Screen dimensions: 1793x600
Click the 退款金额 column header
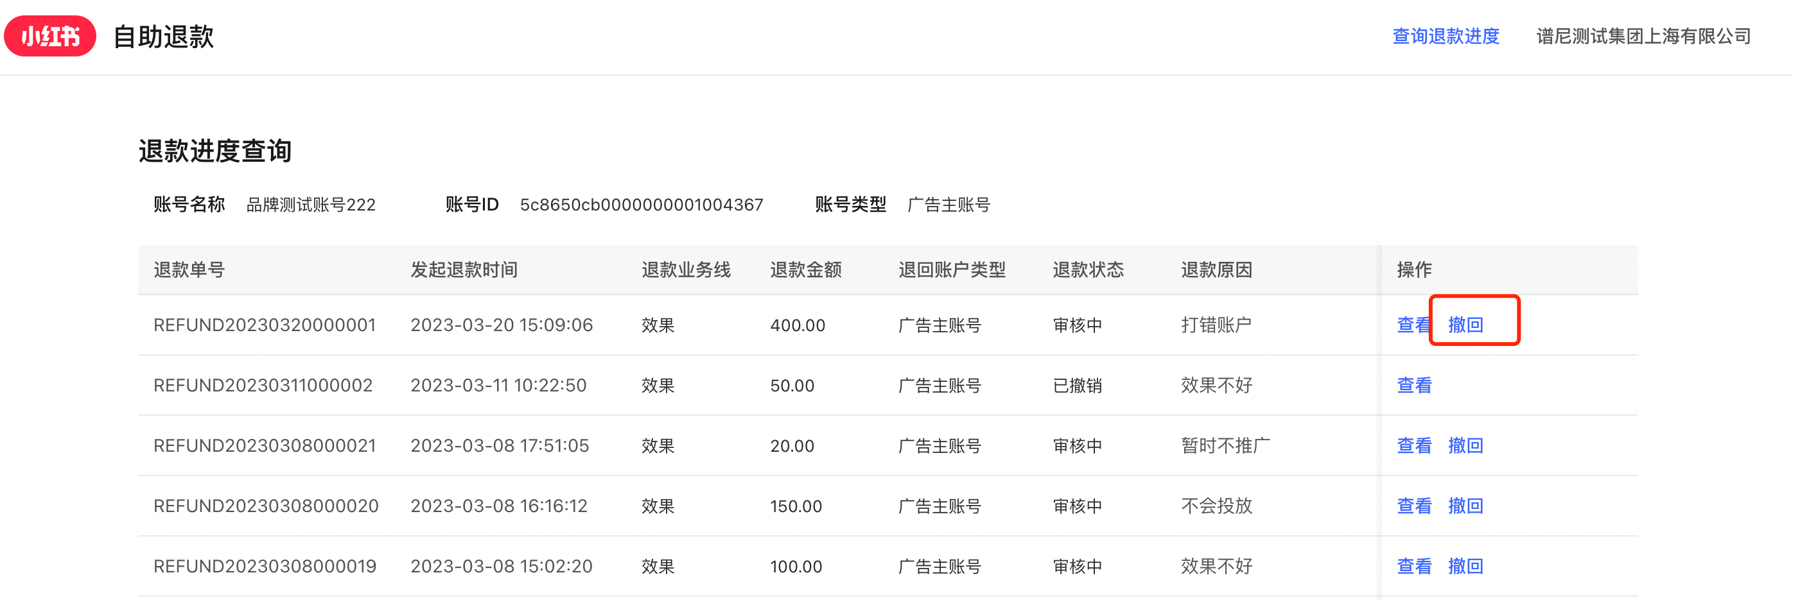(x=806, y=270)
